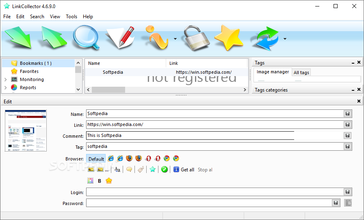
Task: Click in the Tag input field
Action: click(215, 146)
